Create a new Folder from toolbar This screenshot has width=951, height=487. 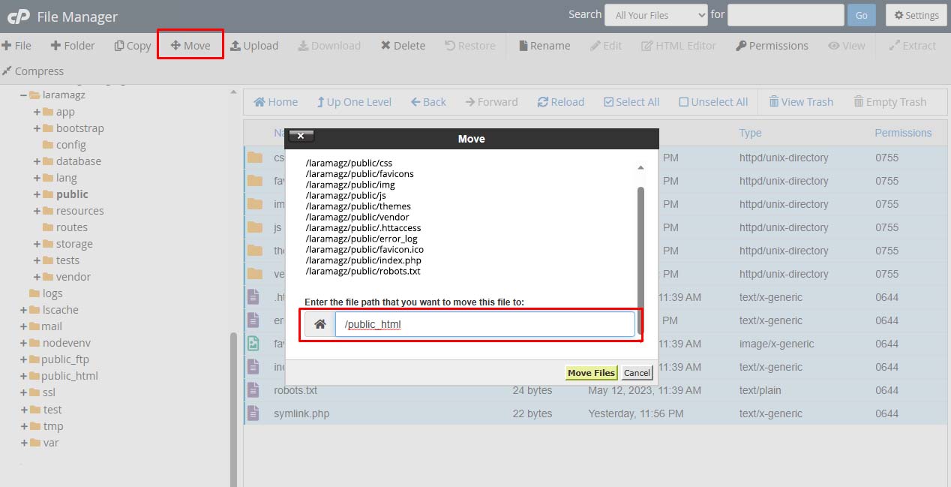[73, 46]
